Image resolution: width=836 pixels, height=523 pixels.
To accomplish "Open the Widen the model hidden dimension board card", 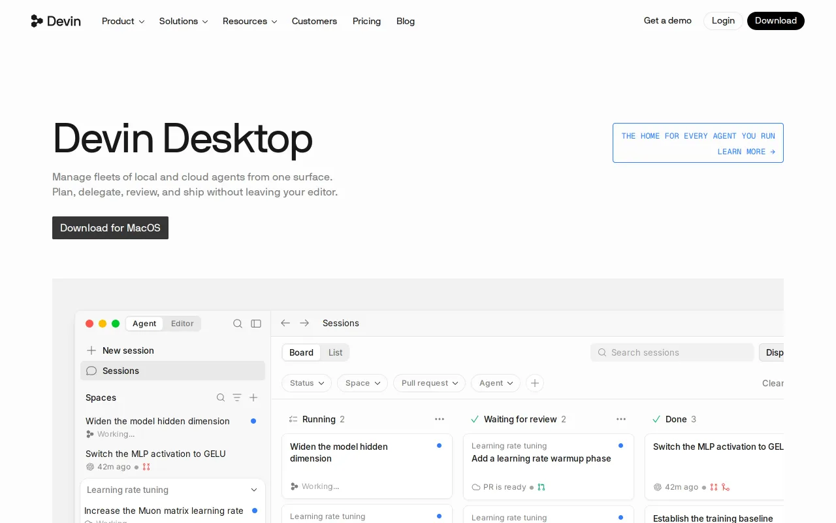I will pyautogui.click(x=367, y=466).
